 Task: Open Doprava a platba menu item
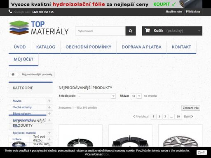[x=141, y=47]
